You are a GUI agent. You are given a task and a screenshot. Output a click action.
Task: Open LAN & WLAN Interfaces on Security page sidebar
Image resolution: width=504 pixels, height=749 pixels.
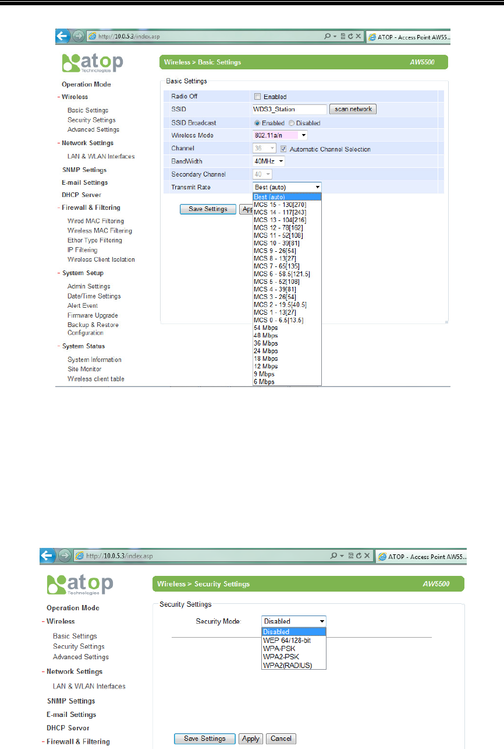pos(89,686)
